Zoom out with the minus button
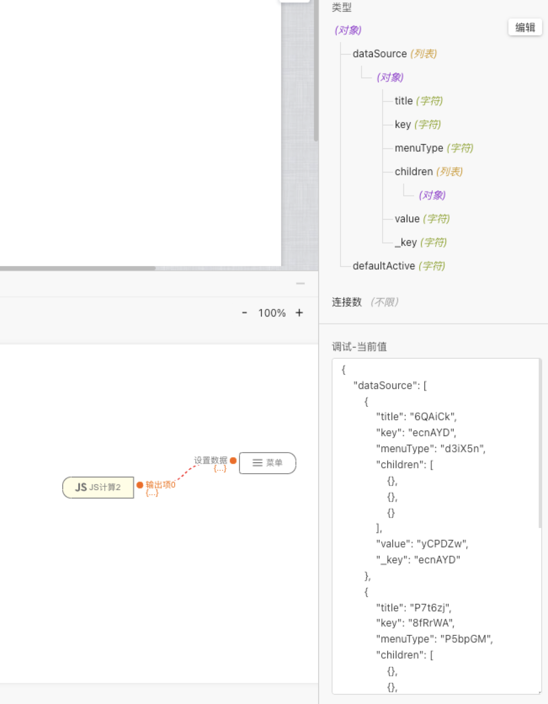 (245, 313)
